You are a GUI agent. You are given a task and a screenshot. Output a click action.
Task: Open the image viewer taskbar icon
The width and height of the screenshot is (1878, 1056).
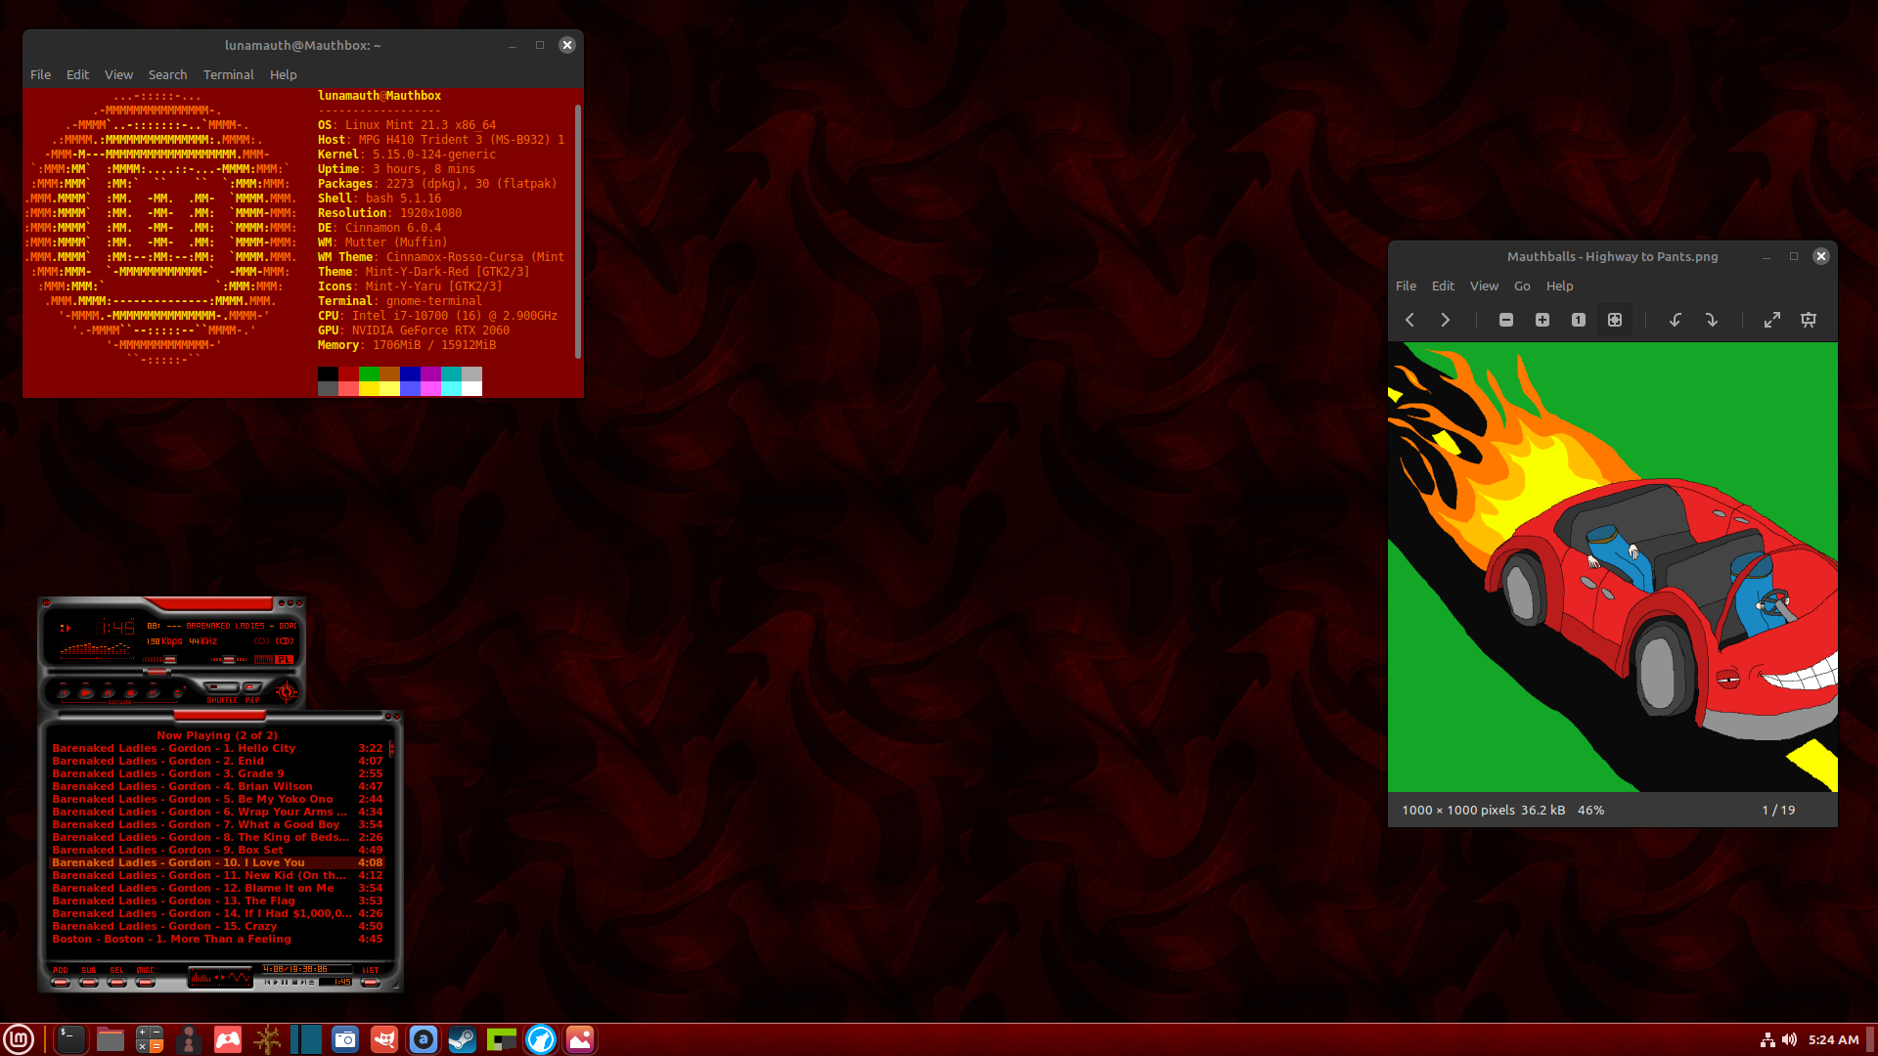pyautogui.click(x=580, y=1039)
